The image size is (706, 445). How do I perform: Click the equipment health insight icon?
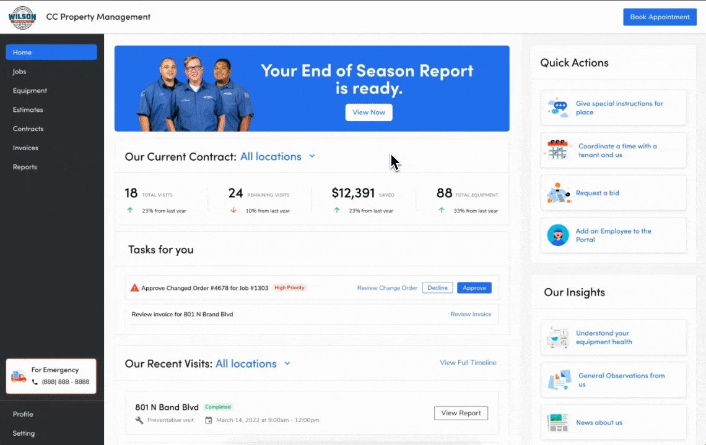pyautogui.click(x=557, y=337)
